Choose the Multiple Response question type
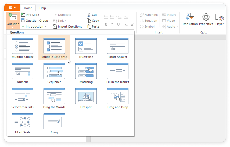This screenshot has height=147, width=230. coord(54,48)
